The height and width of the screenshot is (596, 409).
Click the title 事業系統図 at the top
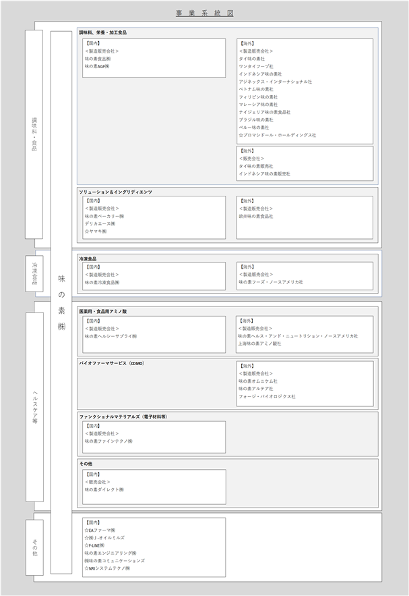[x=205, y=13]
